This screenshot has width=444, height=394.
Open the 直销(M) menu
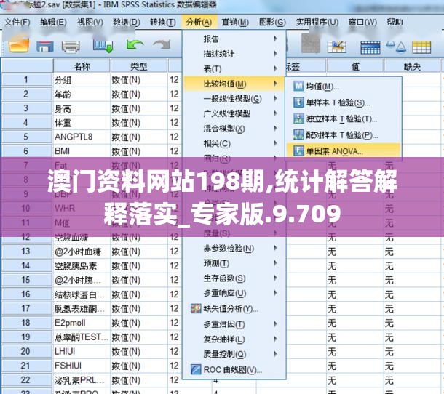[x=235, y=22]
